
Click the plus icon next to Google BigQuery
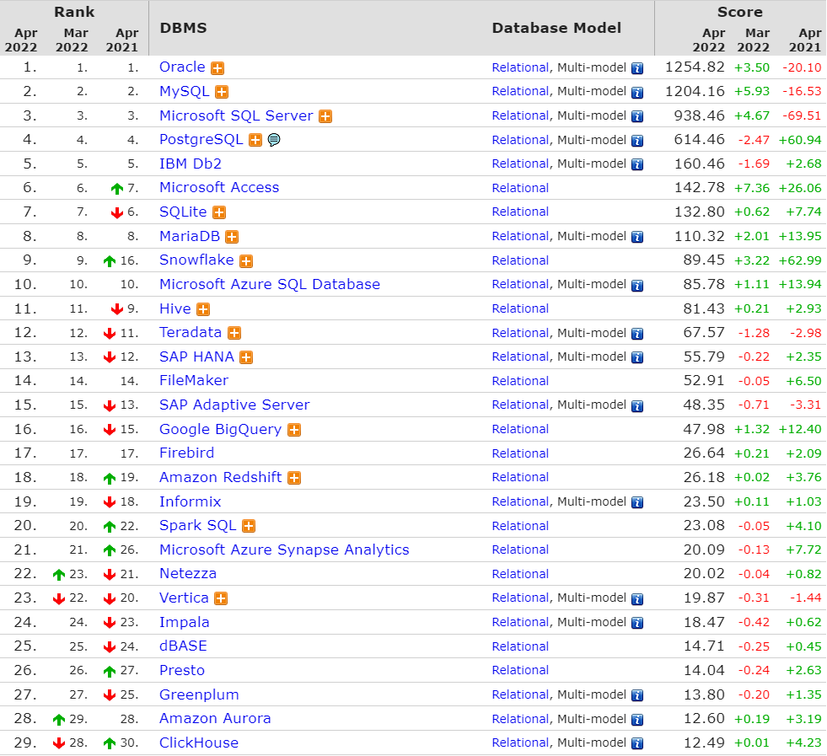[x=294, y=430]
